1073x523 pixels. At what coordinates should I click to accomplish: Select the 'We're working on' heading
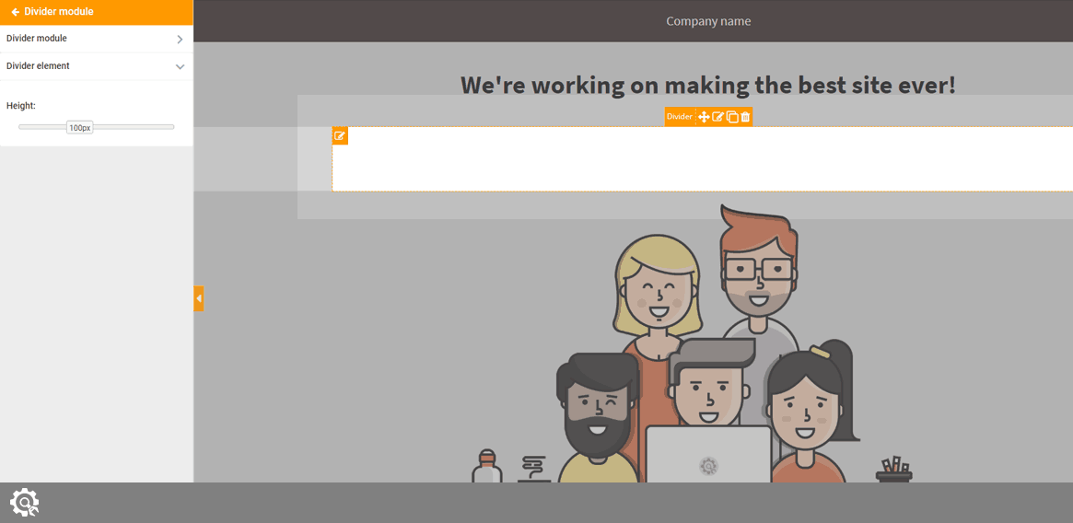(x=707, y=85)
